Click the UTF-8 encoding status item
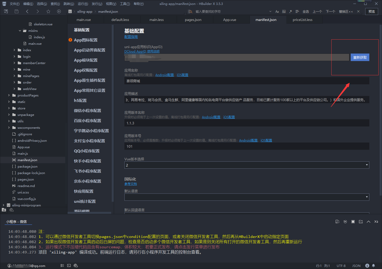Viewport: 382px width, 269px height. (x=341, y=266)
